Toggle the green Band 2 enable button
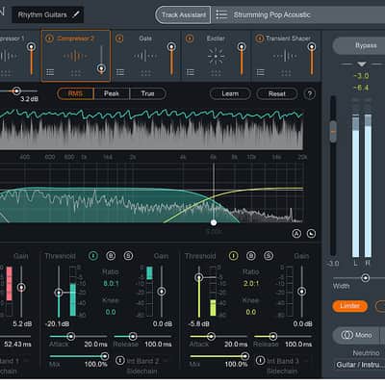 93,256
